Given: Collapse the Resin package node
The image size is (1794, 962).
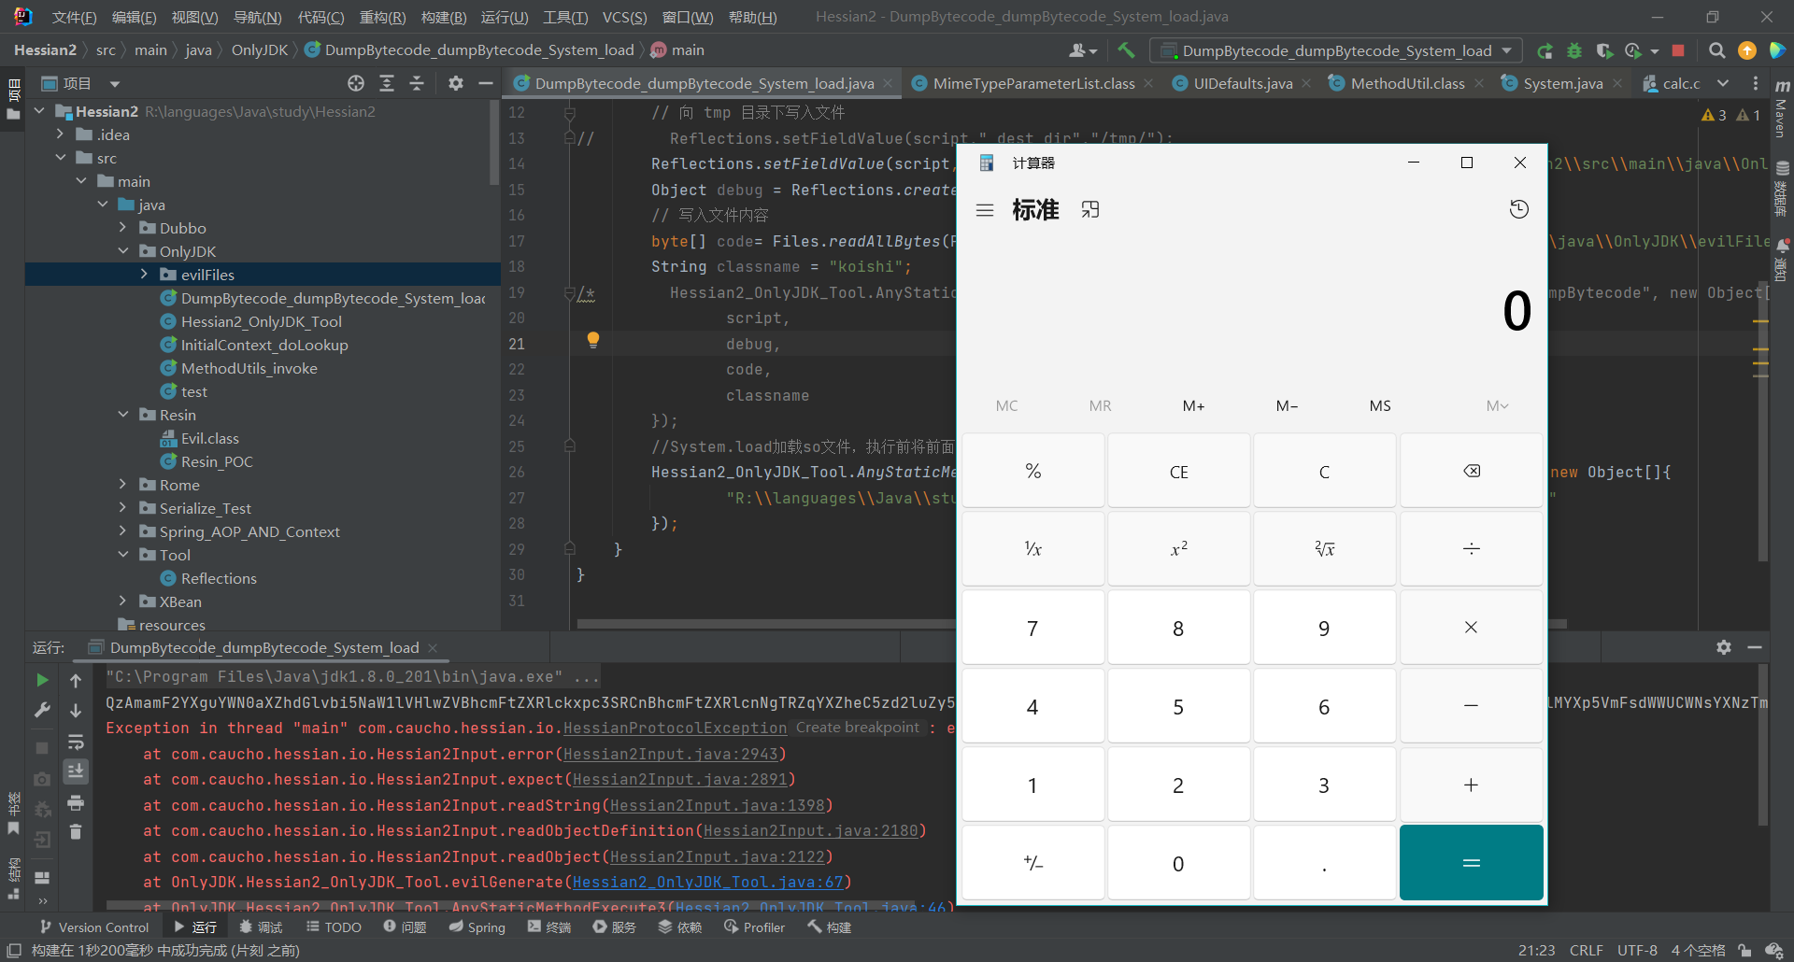Looking at the screenshot, I should [x=123, y=415].
